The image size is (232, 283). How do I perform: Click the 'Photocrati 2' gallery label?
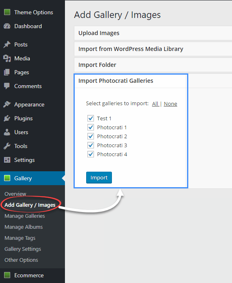pos(112,136)
